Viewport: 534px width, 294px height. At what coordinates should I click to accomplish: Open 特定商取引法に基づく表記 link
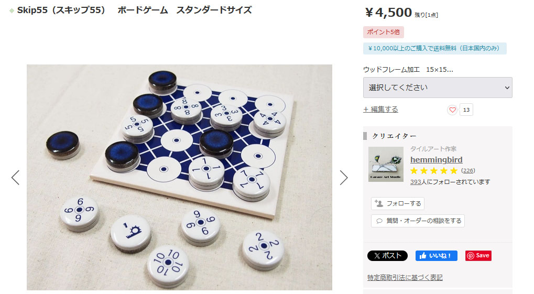405,278
